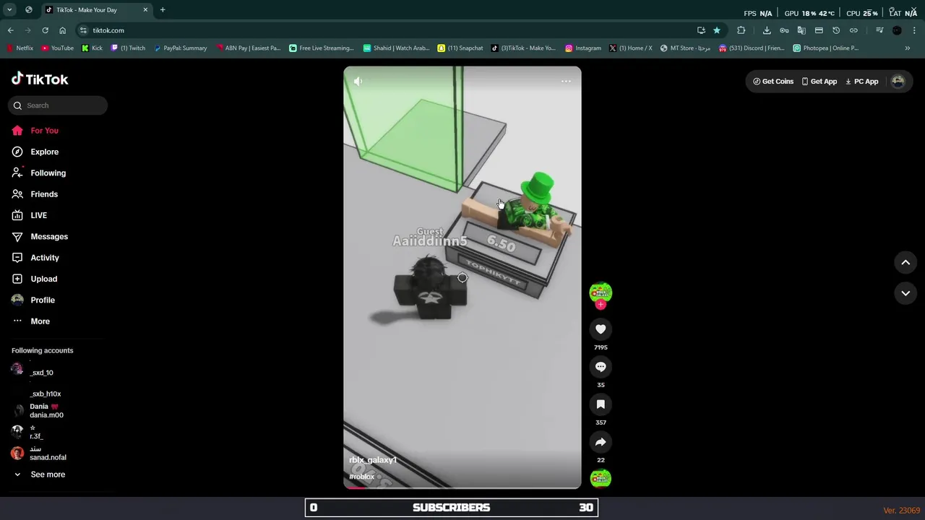
Task: Go to next video with down chevron
Action: pos(905,293)
